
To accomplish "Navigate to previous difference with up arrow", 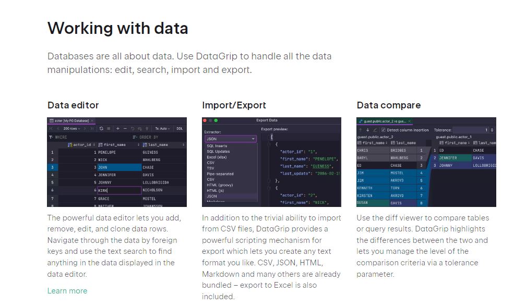I will (360, 130).
